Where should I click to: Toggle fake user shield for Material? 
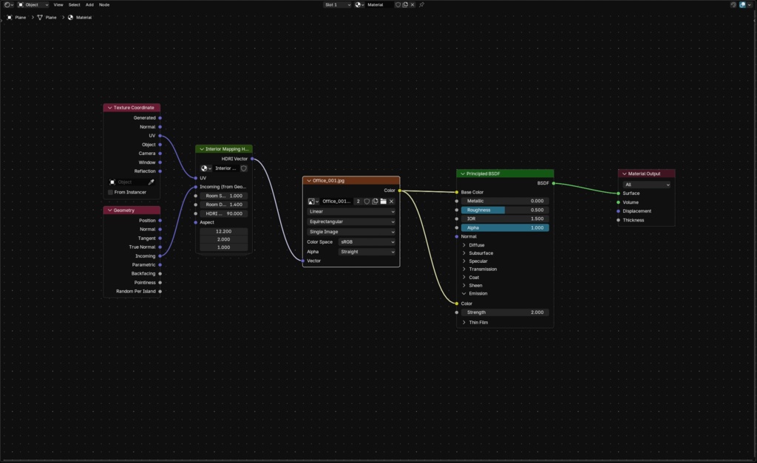(398, 5)
